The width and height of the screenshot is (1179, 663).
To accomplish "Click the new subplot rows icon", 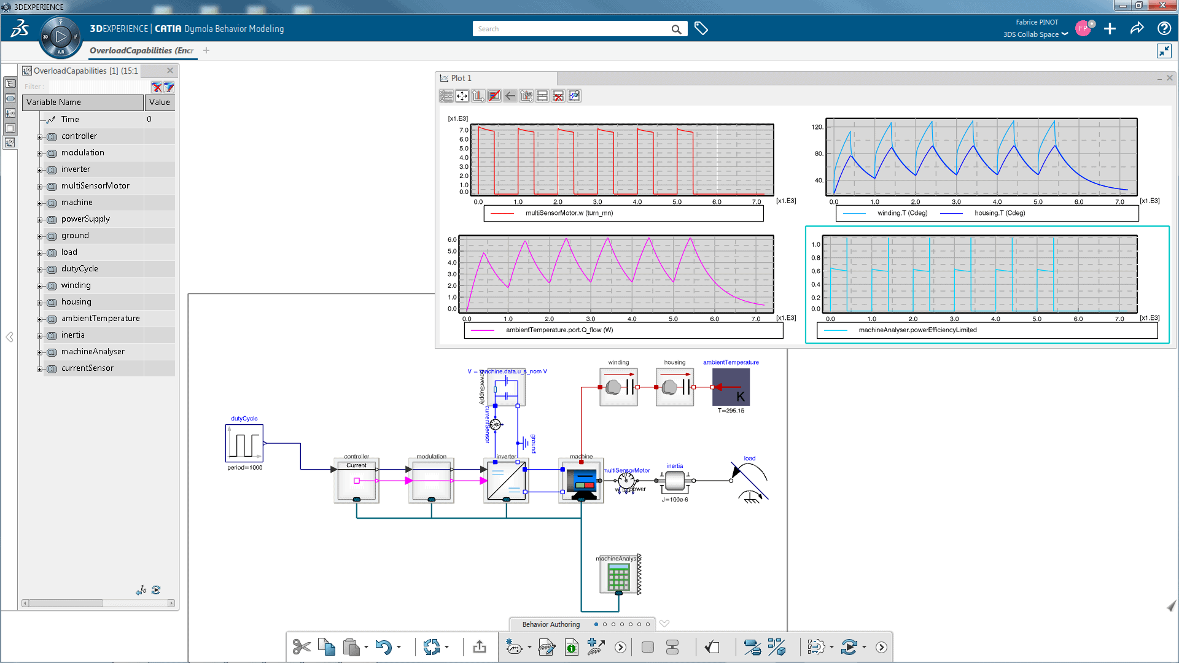I will [542, 96].
